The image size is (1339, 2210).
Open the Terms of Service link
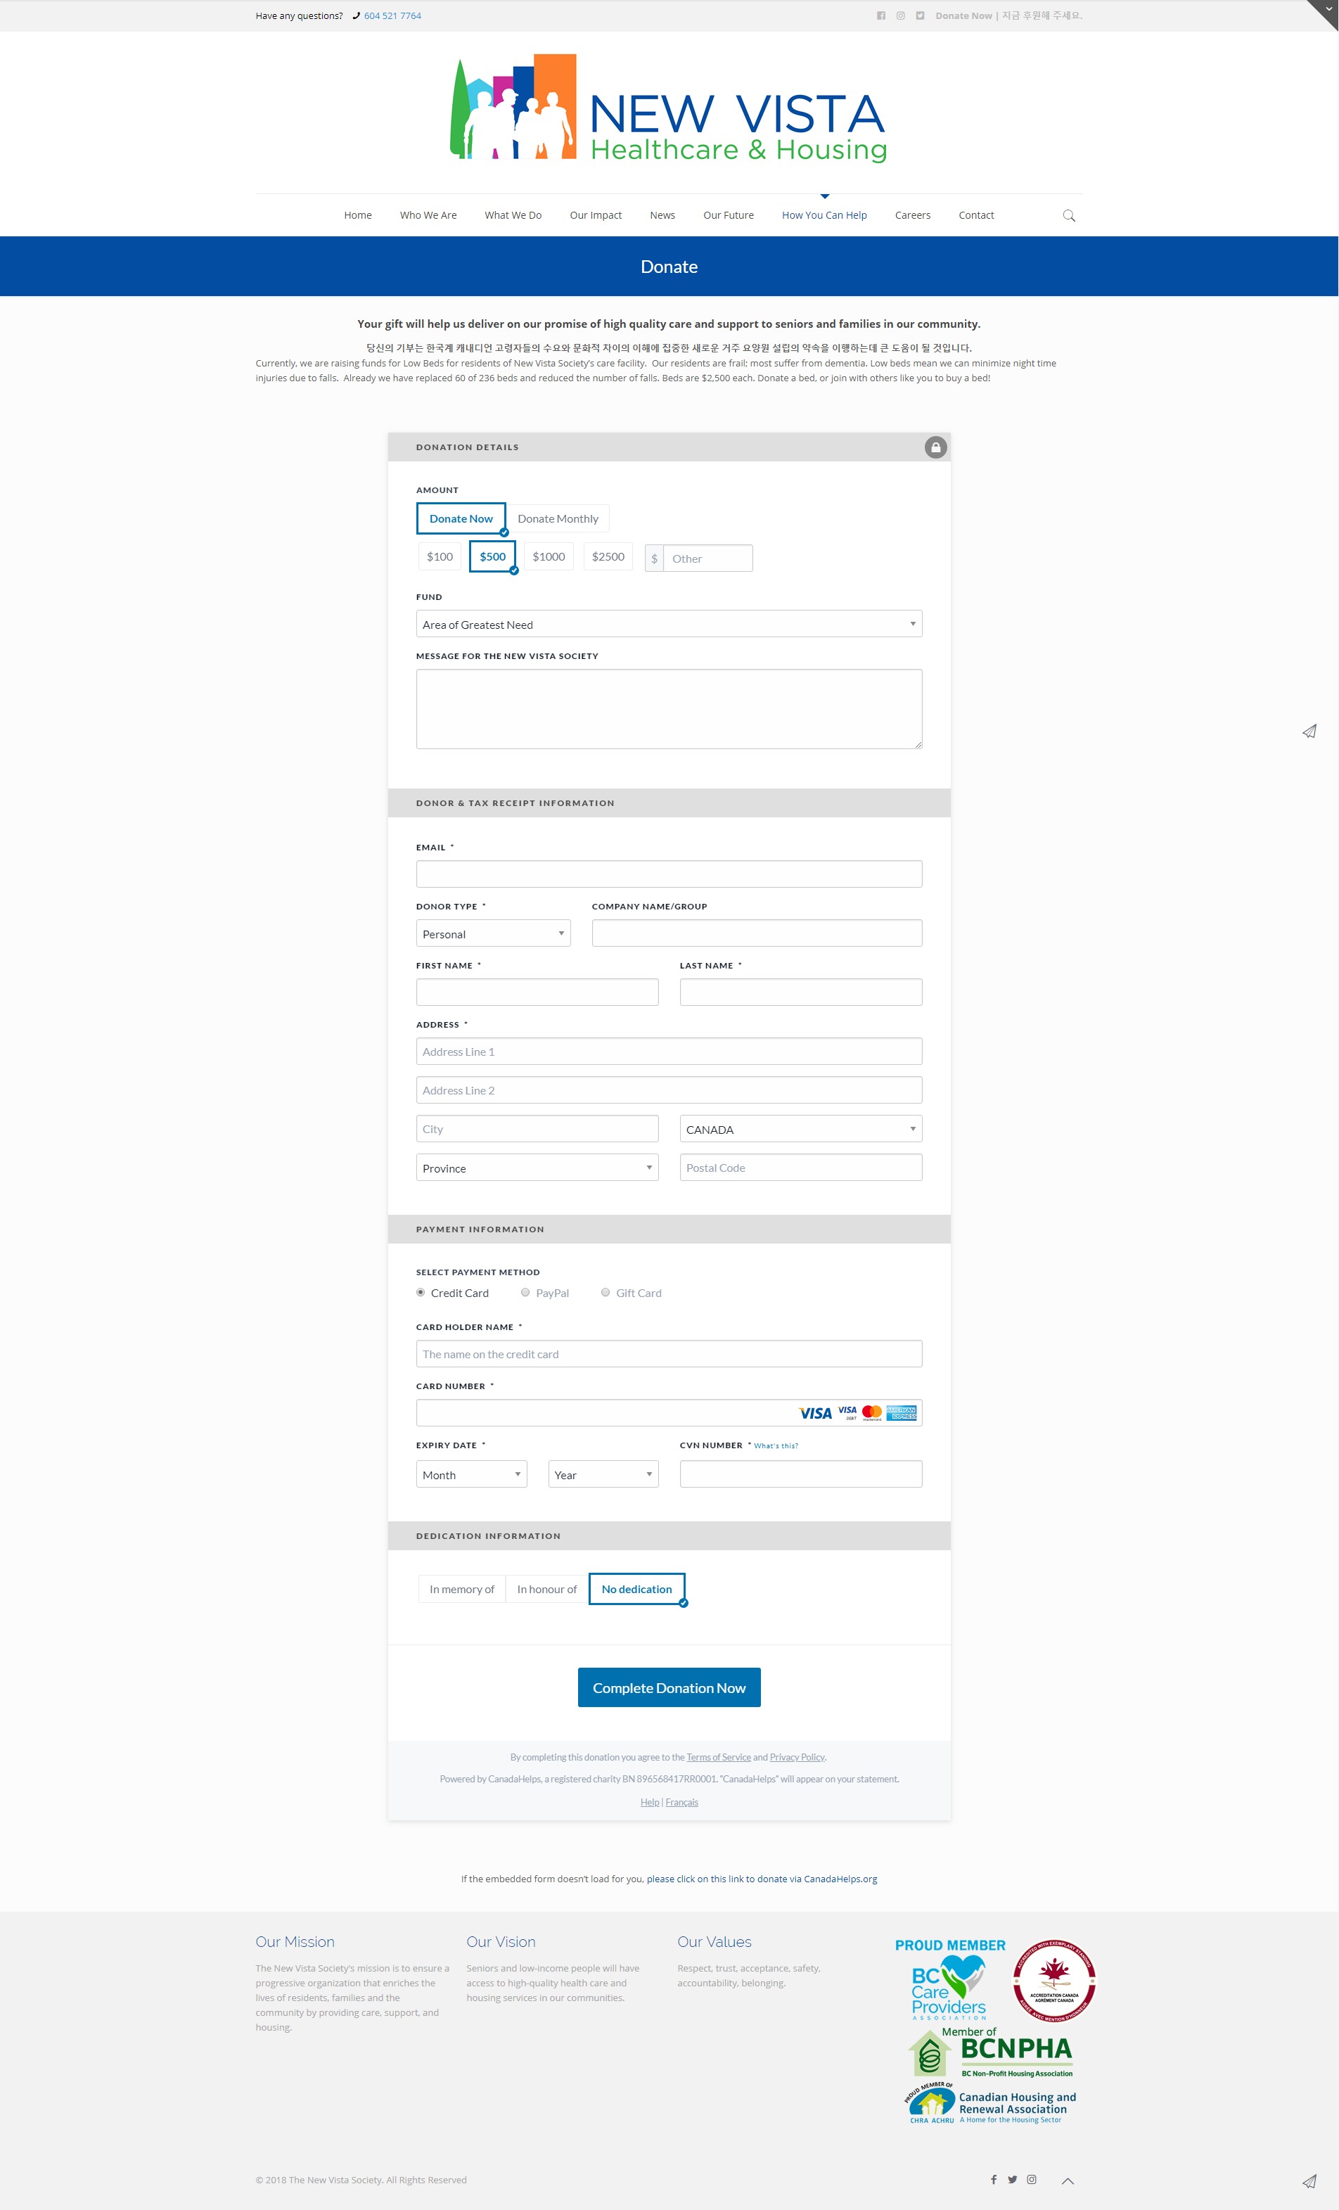(x=719, y=1757)
